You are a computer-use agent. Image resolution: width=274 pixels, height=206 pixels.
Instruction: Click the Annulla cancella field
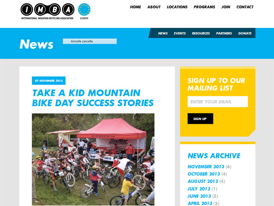pos(90,41)
